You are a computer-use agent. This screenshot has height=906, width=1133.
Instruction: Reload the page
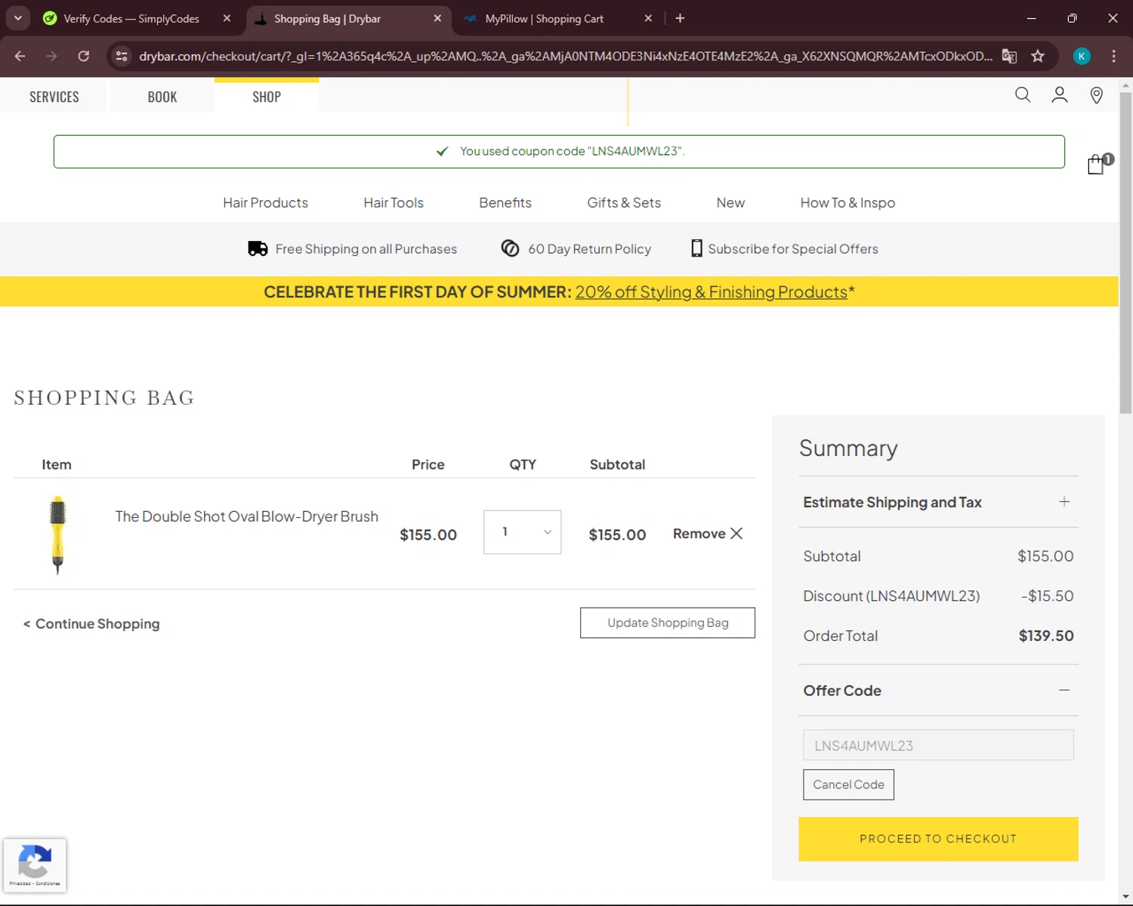click(84, 56)
